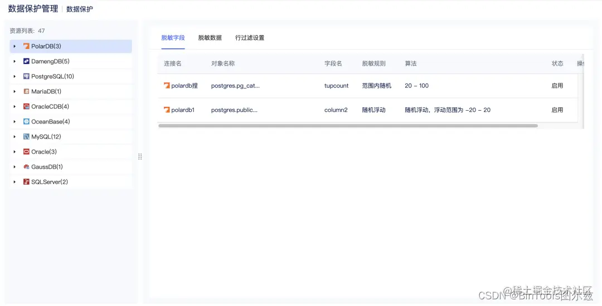
Task: Switch to the 脱敏数据 tab
Action: pyautogui.click(x=210, y=37)
